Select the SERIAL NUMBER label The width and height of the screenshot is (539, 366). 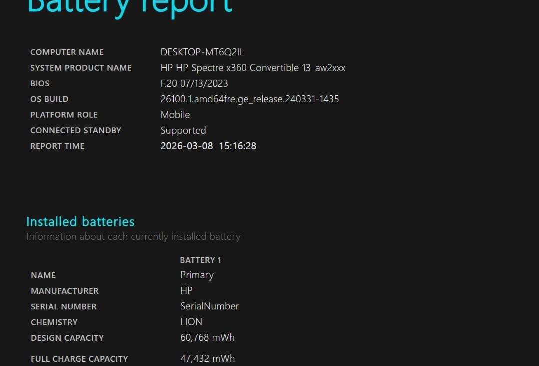tap(64, 307)
